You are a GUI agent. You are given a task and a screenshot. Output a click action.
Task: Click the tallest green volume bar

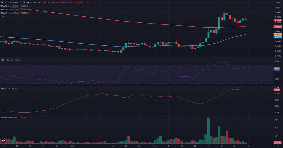click(x=208, y=131)
